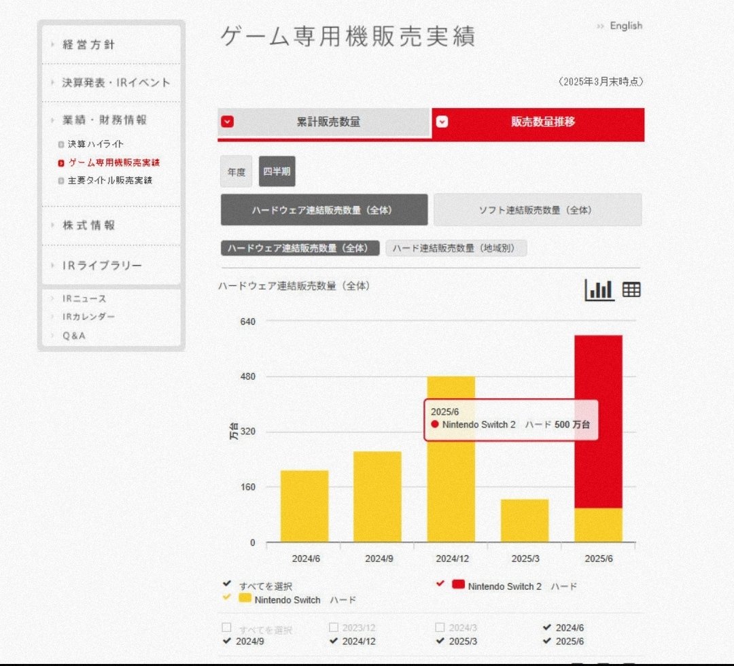Click the 2025/6 x-axis label

point(599,559)
